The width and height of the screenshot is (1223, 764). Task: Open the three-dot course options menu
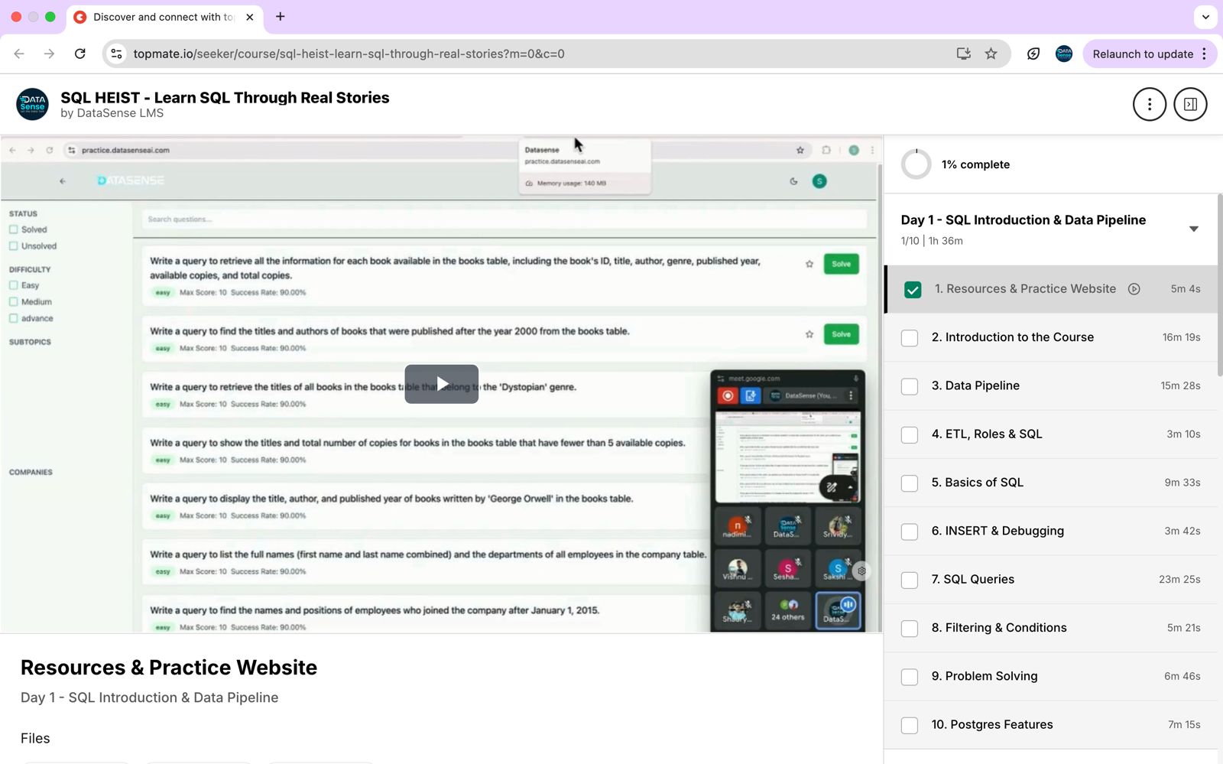1149,104
